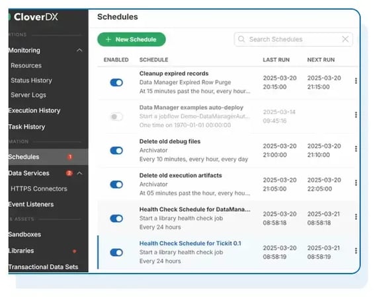
Task: Open kebab menu for Health Check Tickit 0.1
Action: pyautogui.click(x=356, y=251)
